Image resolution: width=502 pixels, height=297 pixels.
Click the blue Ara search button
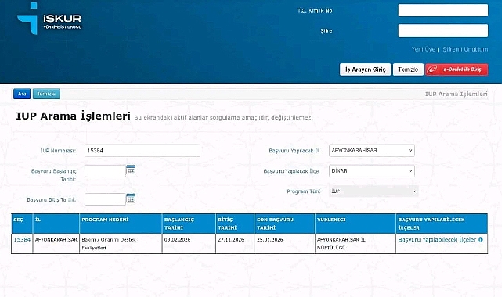pyautogui.click(x=22, y=94)
